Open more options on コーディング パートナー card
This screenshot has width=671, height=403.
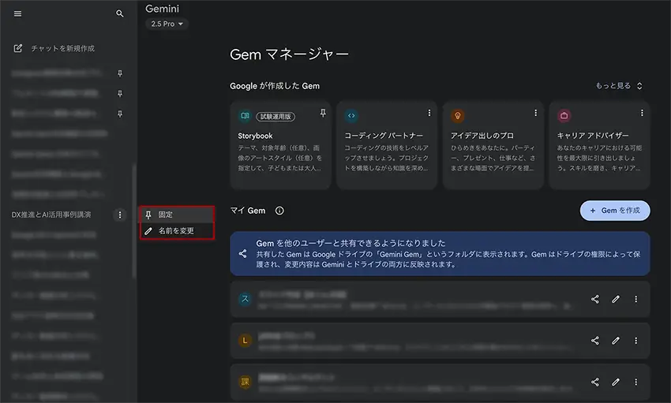click(x=429, y=113)
